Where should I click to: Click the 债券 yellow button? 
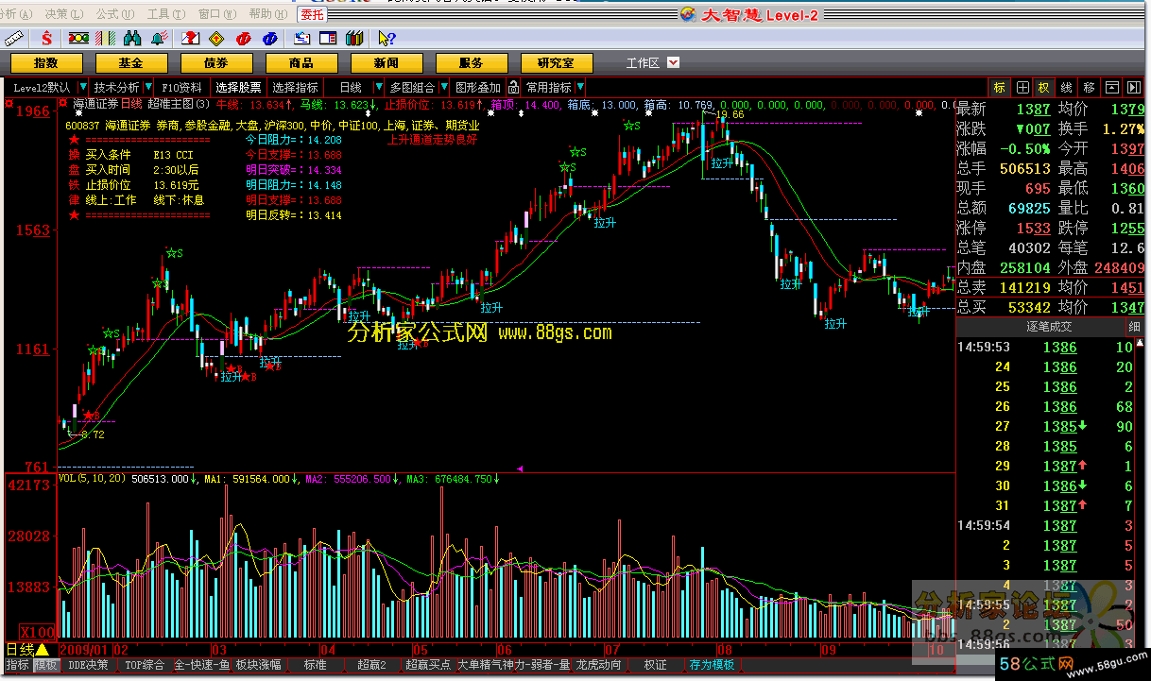point(215,63)
